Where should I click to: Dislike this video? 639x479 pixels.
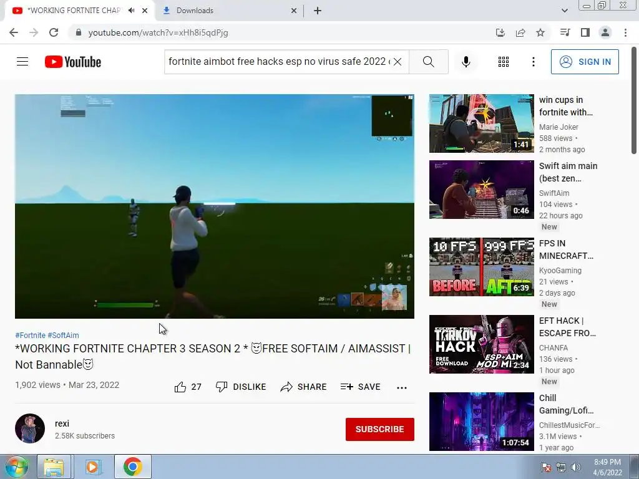[240, 387]
